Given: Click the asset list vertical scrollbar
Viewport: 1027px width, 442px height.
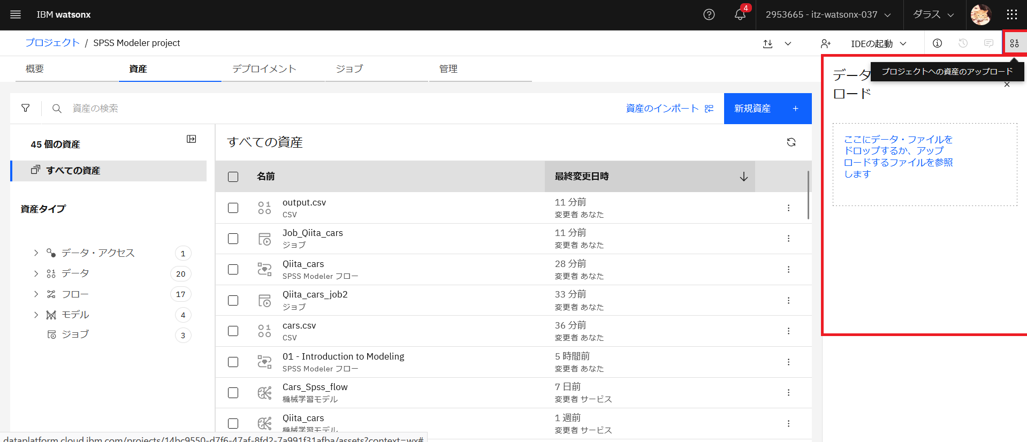Looking at the screenshot, I should click(x=808, y=195).
